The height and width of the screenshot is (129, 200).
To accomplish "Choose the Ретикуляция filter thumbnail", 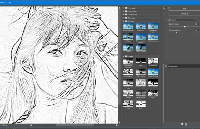I will 140,93.
